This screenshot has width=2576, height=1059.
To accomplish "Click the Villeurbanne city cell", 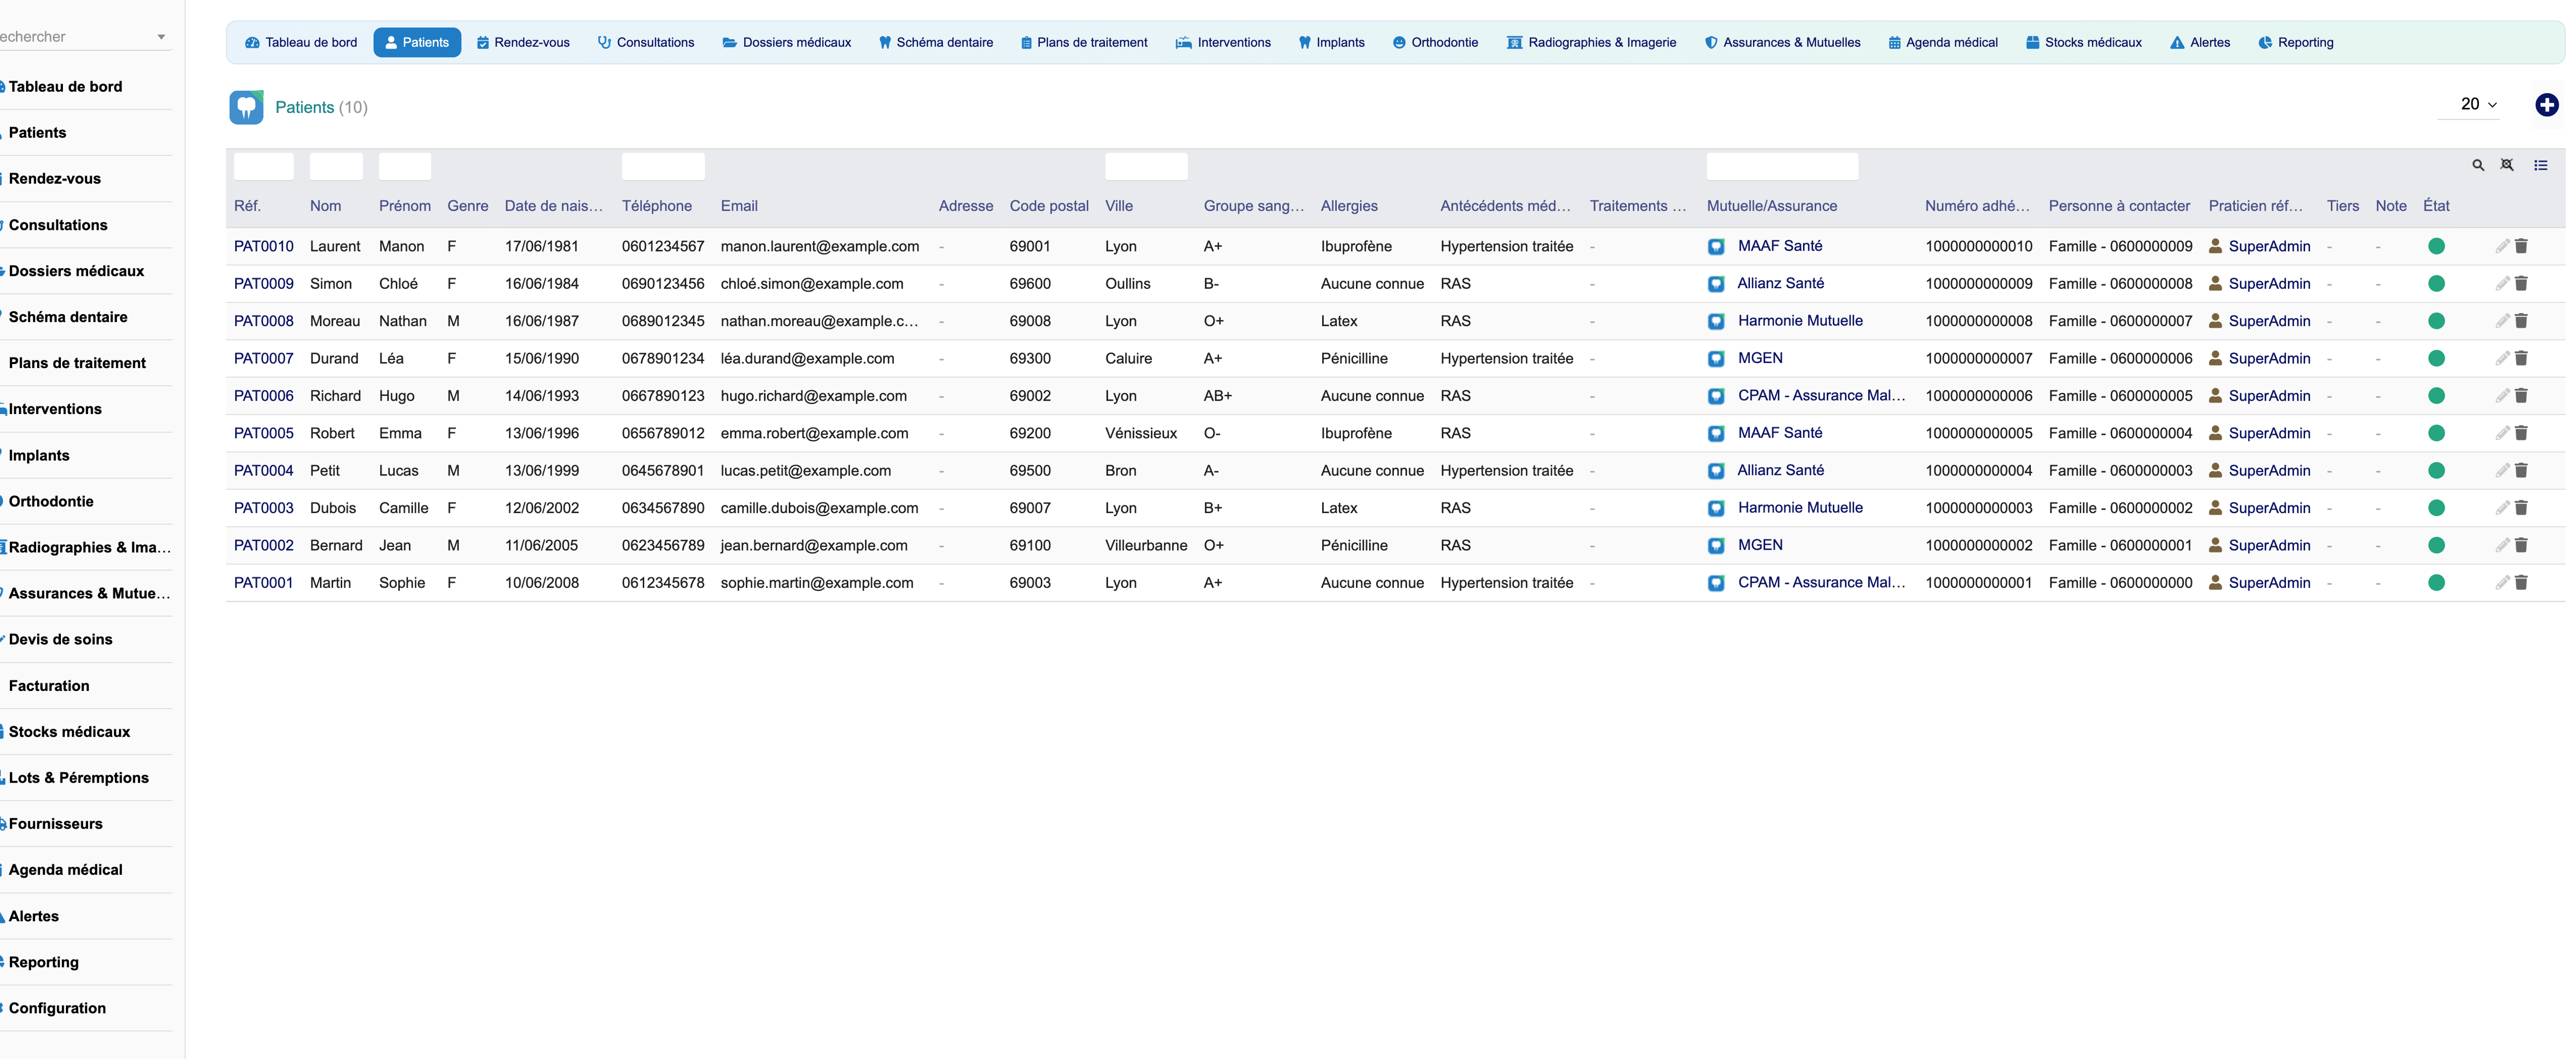I will pyautogui.click(x=1146, y=545).
